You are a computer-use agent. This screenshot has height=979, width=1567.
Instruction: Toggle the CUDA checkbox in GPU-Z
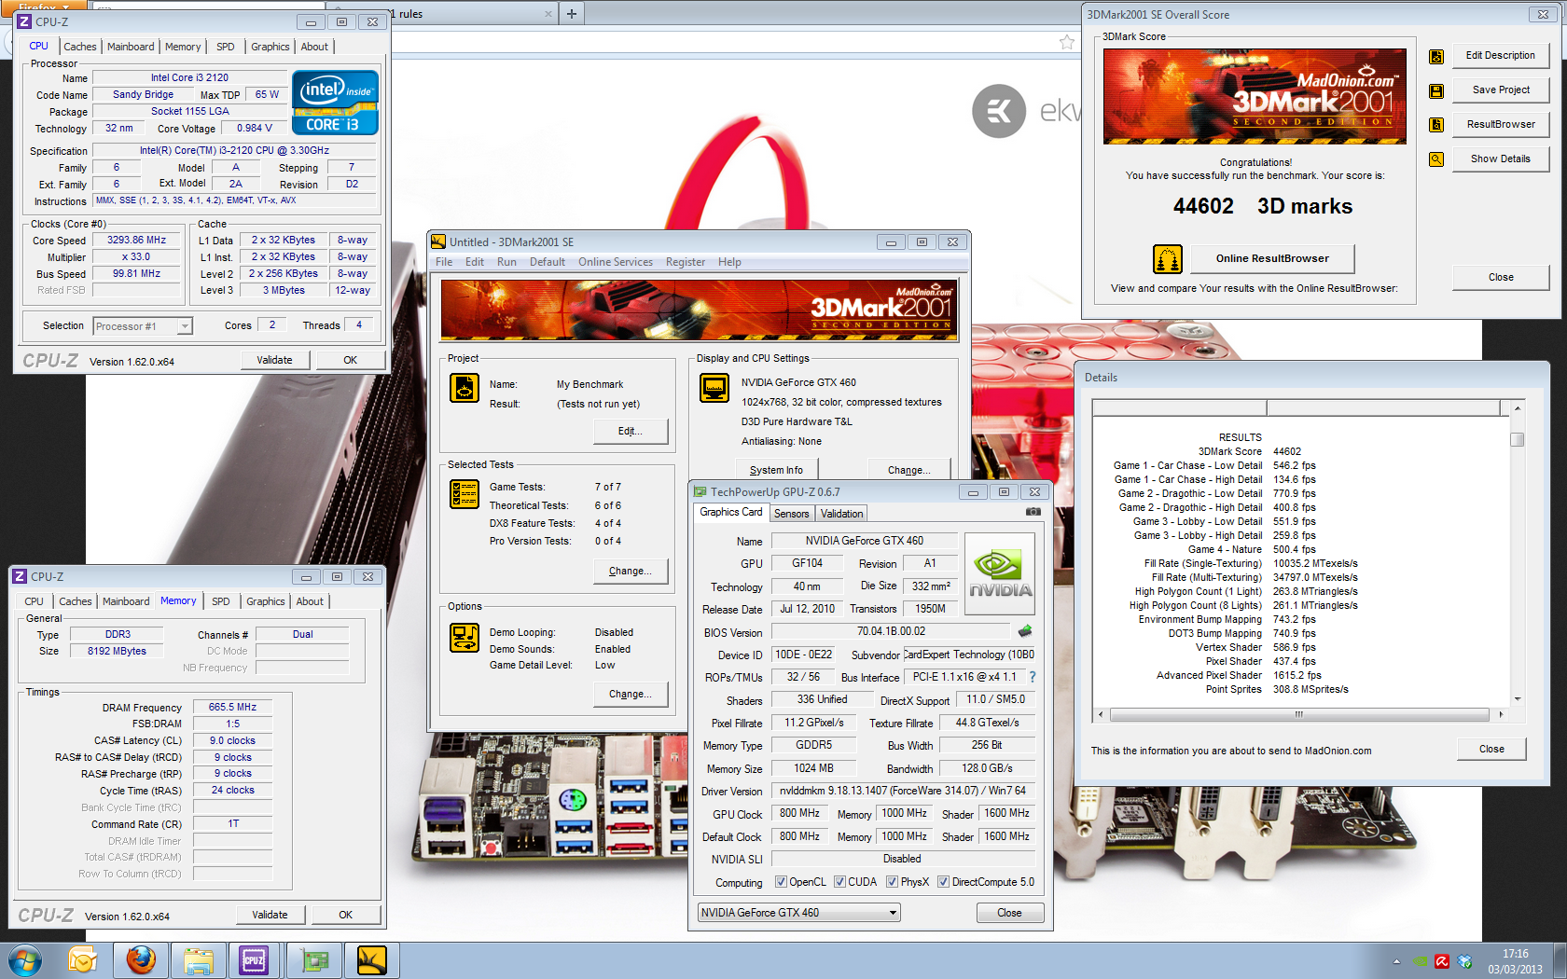click(839, 882)
